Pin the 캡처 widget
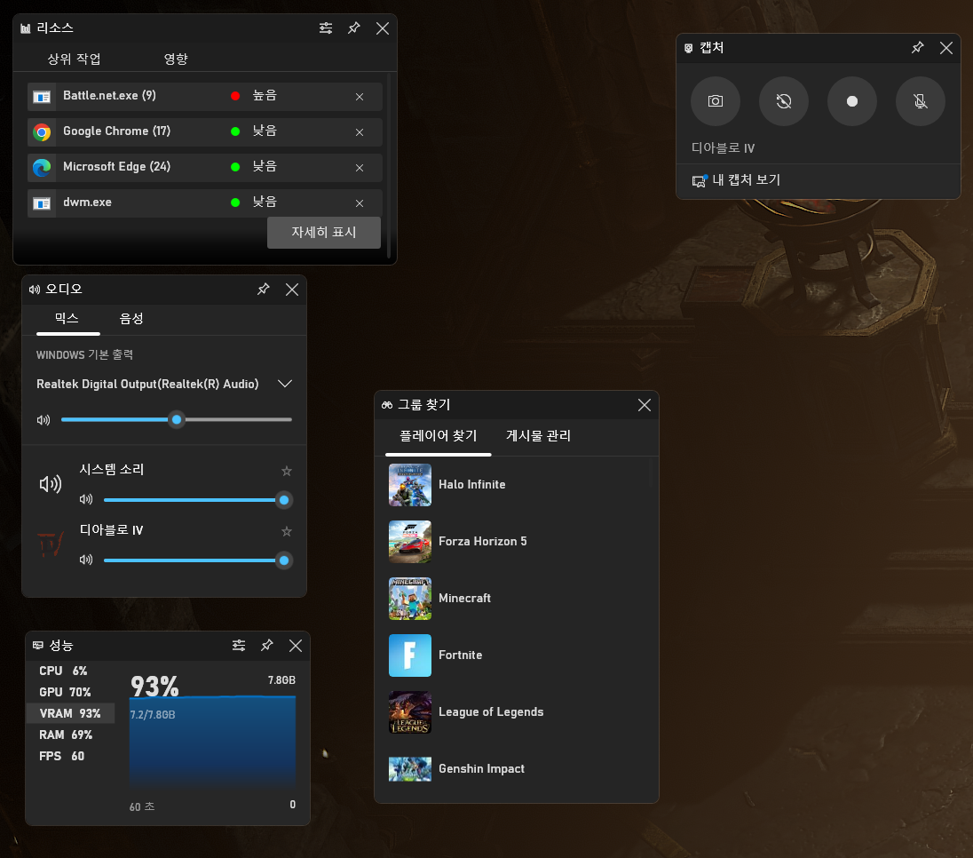This screenshot has width=973, height=858. click(x=917, y=48)
